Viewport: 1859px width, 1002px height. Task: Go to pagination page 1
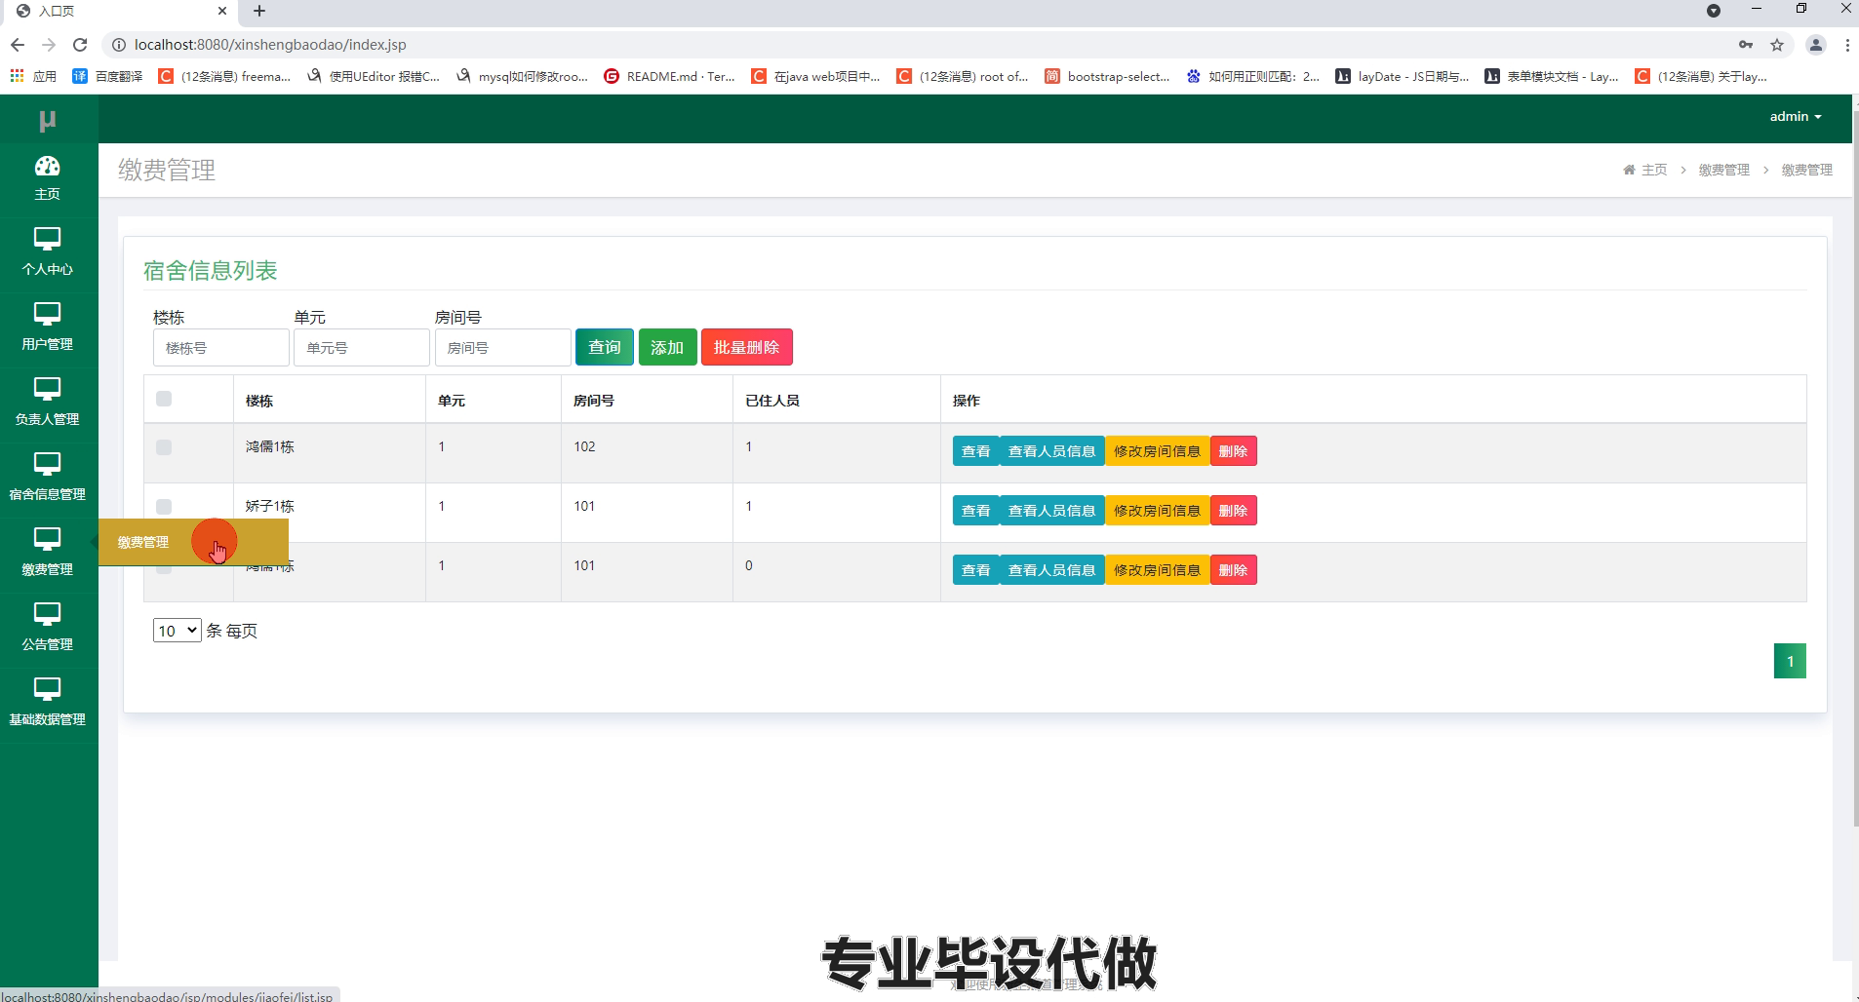(1790, 661)
